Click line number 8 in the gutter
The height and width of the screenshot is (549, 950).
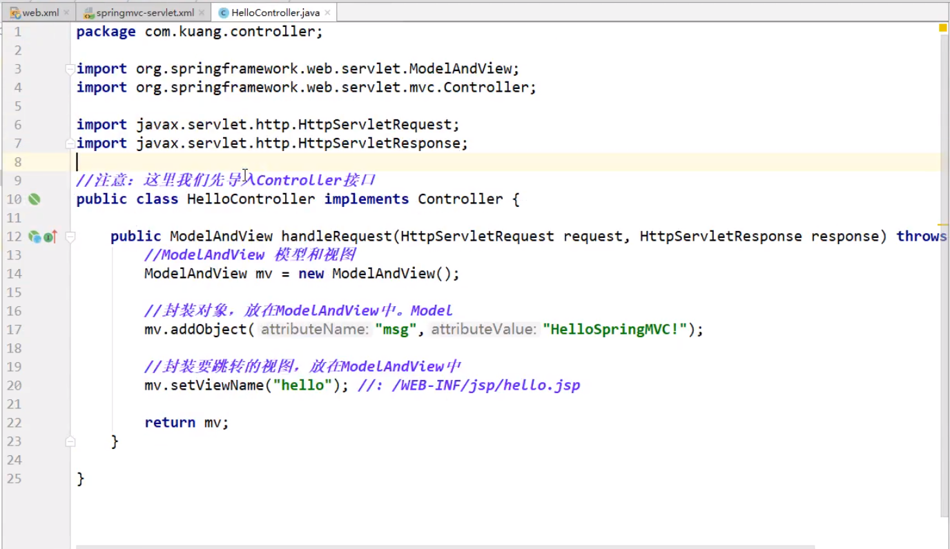pos(18,162)
